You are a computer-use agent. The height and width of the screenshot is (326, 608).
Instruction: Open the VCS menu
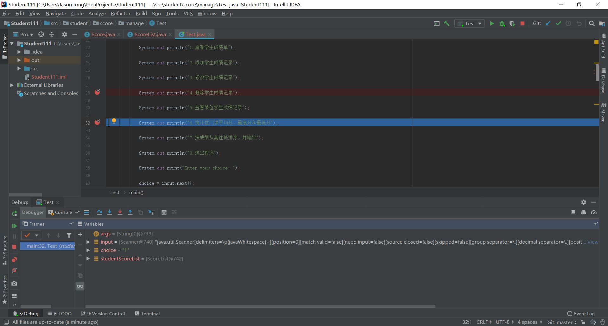pos(188,13)
